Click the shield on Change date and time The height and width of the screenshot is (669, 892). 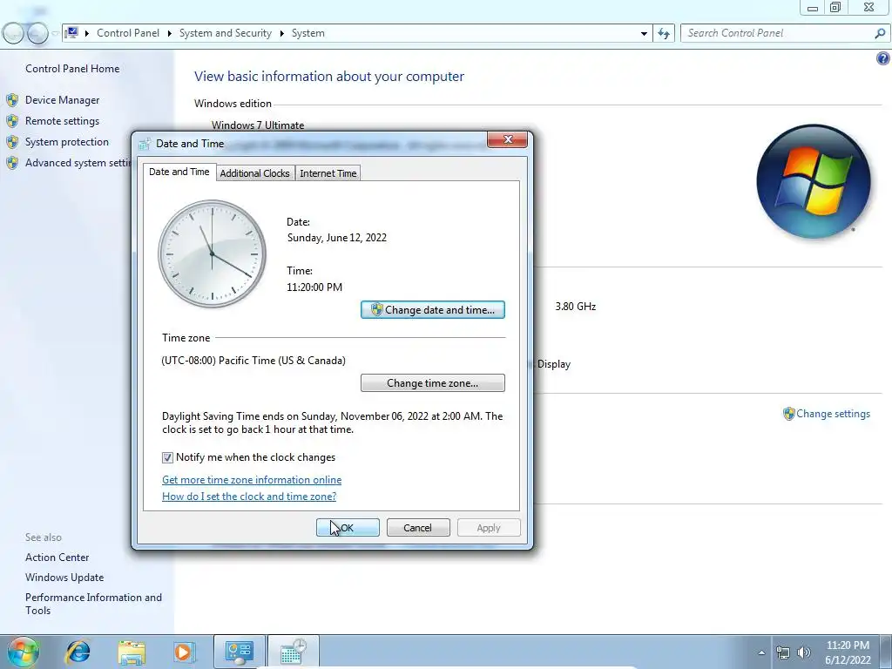[x=376, y=309]
